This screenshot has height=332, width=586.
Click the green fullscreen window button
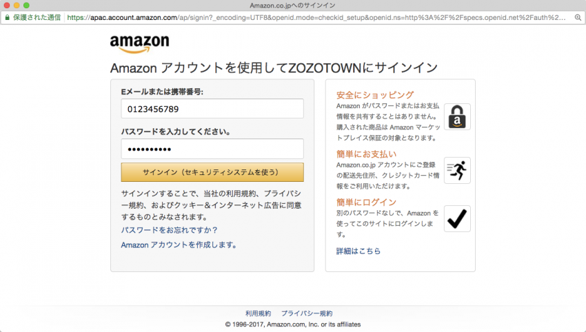coord(26,6)
